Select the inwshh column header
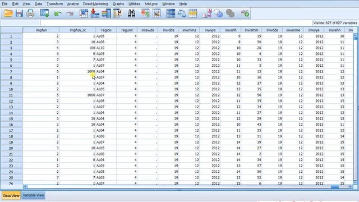Viewport: 359px width, 202px height. pyautogui.click(x=231, y=30)
